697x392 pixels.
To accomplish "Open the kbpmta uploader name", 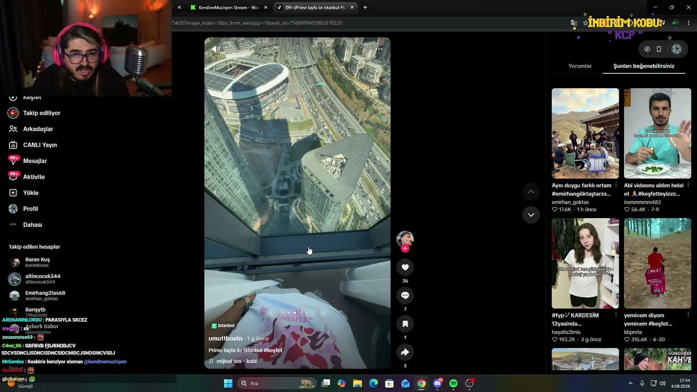I will pyautogui.click(x=633, y=332).
